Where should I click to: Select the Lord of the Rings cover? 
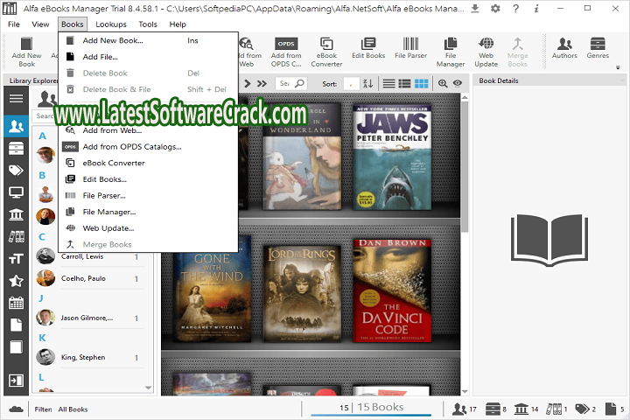(x=302, y=293)
